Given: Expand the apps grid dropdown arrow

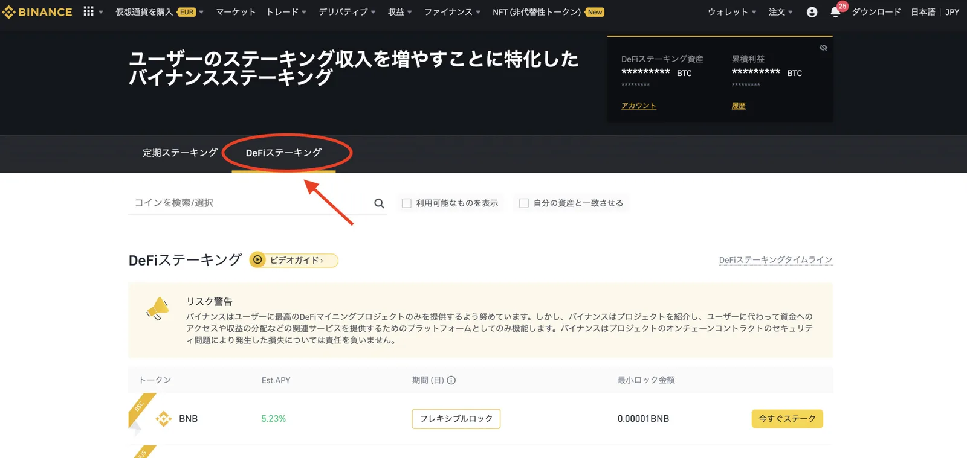Looking at the screenshot, I should [101, 12].
